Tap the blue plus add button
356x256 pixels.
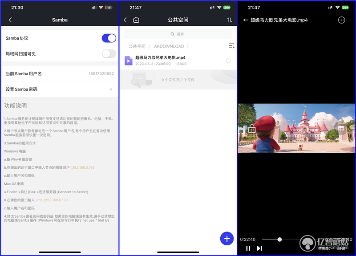pos(227,239)
